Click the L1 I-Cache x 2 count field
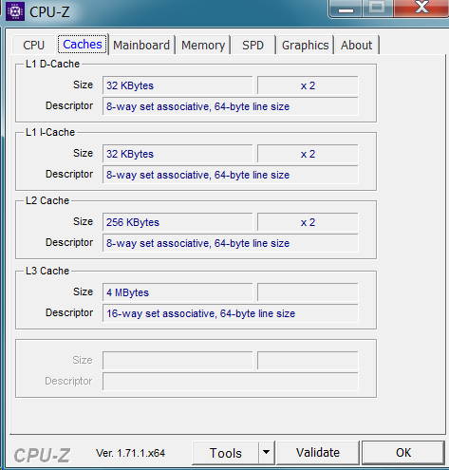The width and height of the screenshot is (449, 470). coord(308,154)
